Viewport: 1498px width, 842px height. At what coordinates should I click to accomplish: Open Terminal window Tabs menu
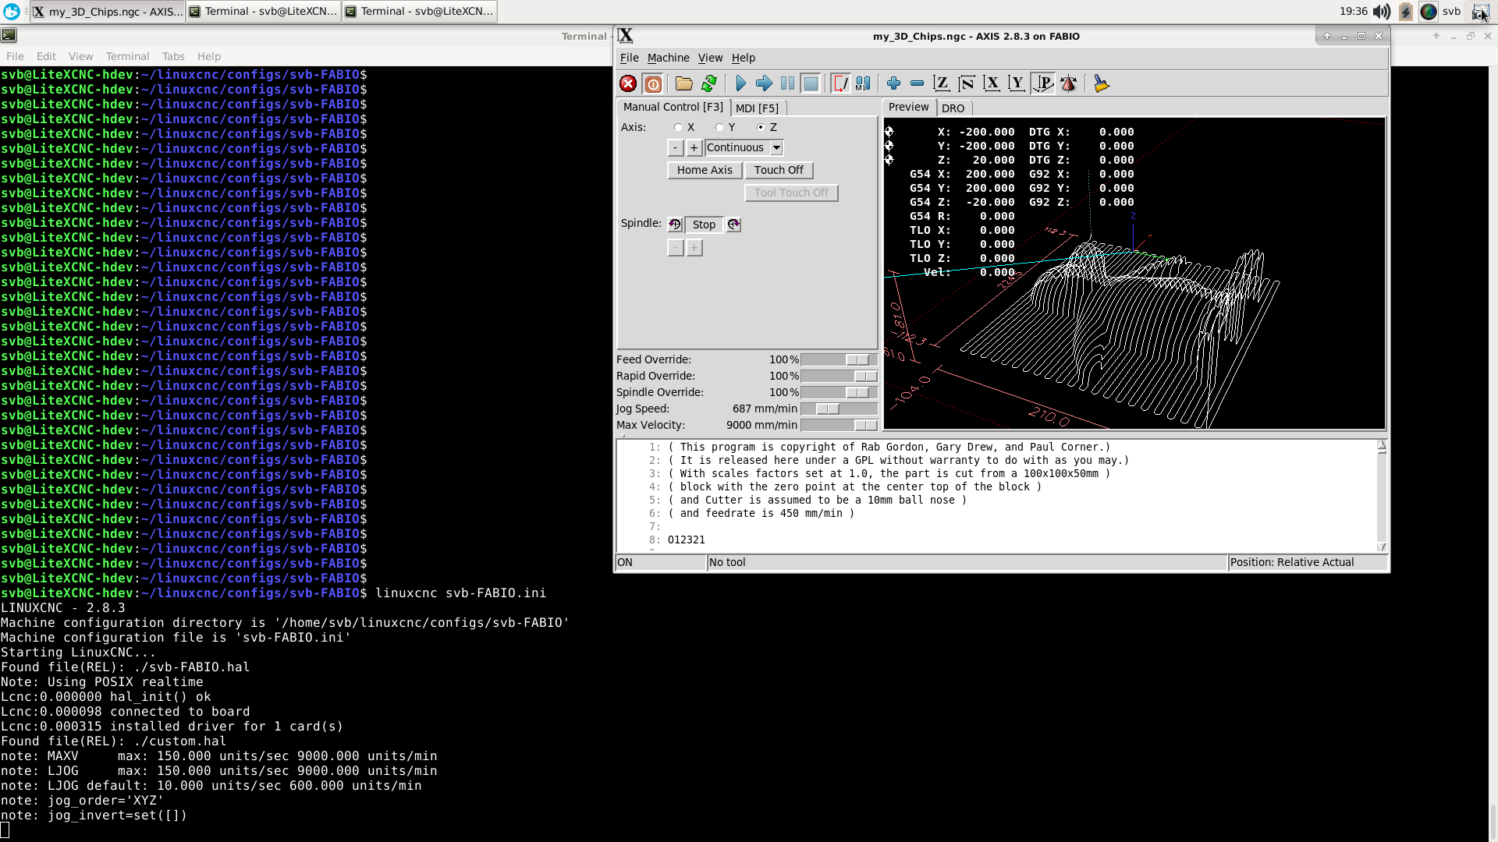[x=173, y=56]
